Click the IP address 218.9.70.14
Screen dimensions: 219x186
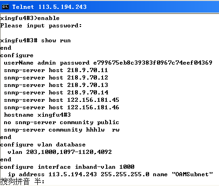point(88,93)
